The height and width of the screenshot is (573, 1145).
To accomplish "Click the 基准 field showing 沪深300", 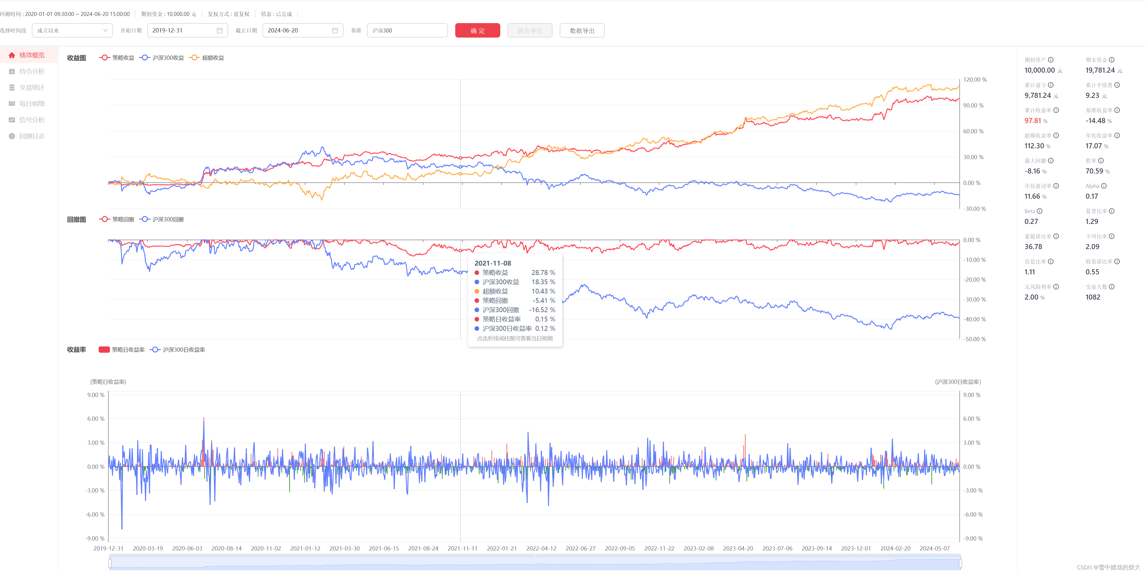I will pyautogui.click(x=407, y=30).
